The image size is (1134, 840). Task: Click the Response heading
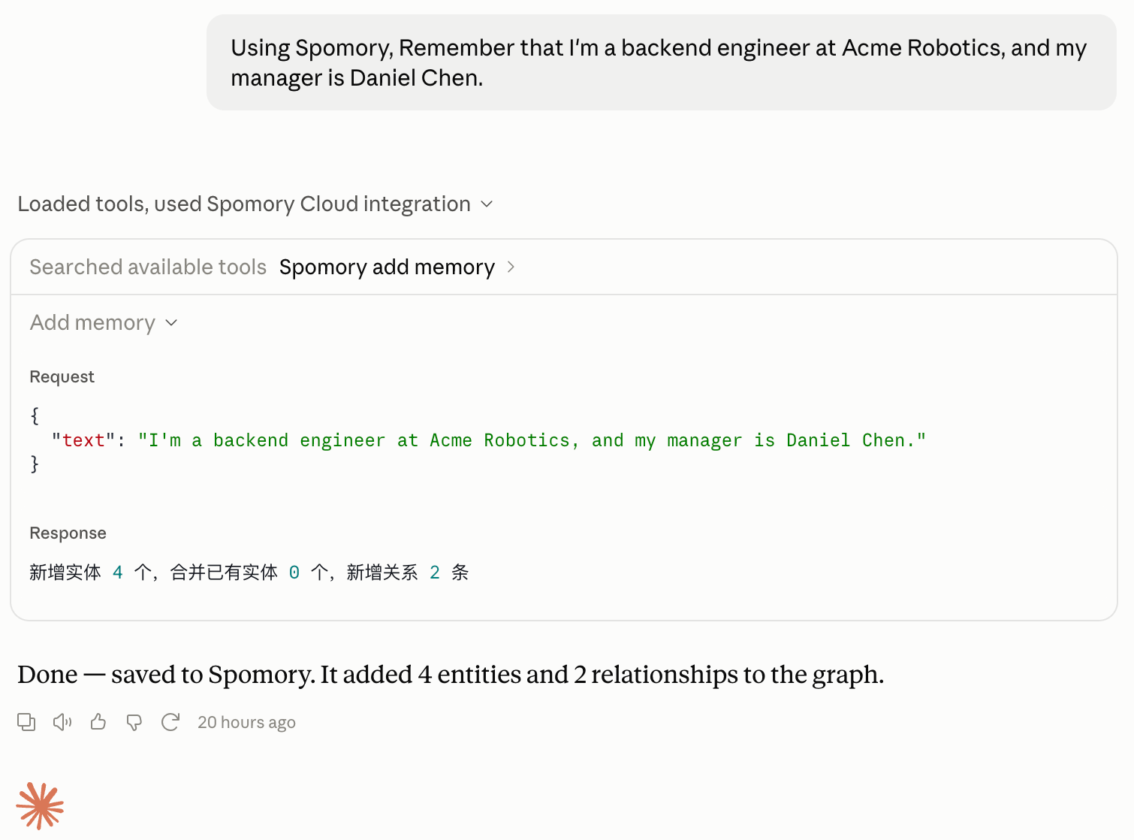click(x=68, y=533)
